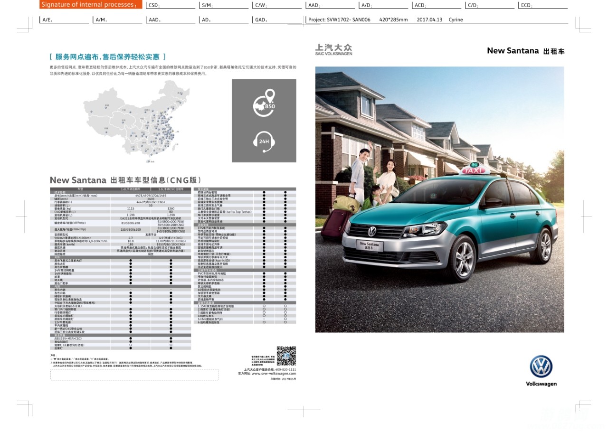Click the China service network map
608x433 pixels.
(137, 121)
